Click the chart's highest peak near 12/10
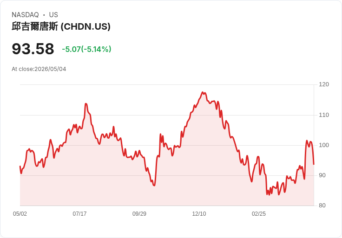The height and width of the screenshot is (238, 342). point(203,92)
